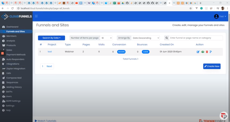
Task: Open the Search By Date dropdown
Action: (51, 38)
